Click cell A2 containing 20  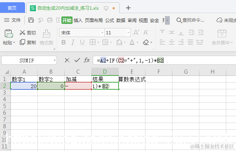pyautogui.click(x=24, y=86)
